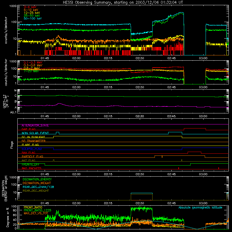
Task: Select the SC_IN_SUNLIGHT flag label
Action: tap(33, 137)
